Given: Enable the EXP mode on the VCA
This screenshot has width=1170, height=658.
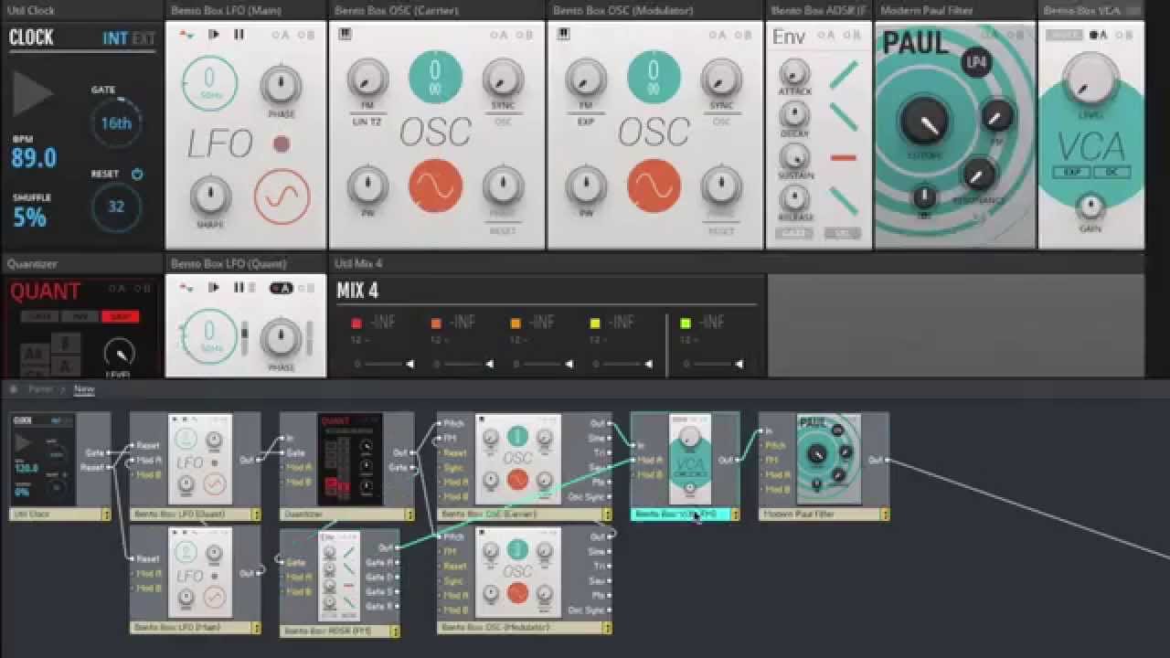Looking at the screenshot, I should pos(1069,172).
